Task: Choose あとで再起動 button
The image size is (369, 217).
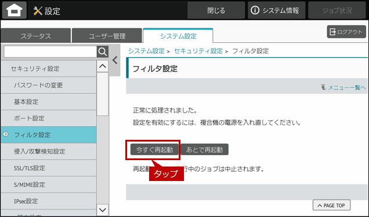Action: (204, 150)
